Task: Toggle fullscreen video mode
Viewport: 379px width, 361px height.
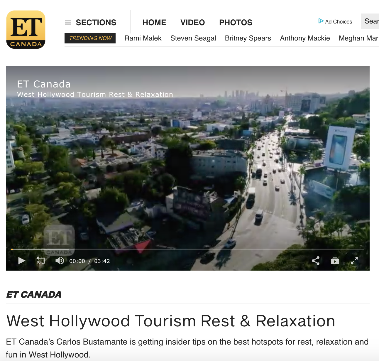Action: (x=354, y=261)
